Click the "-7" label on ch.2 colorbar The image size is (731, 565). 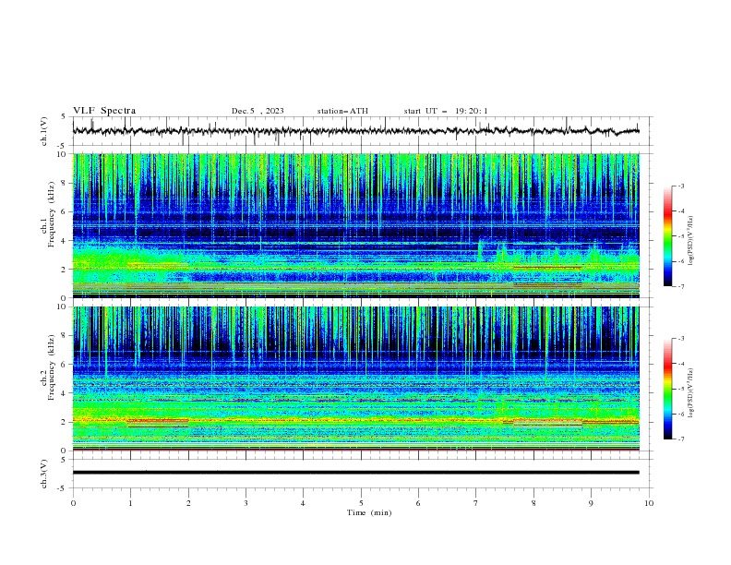pyautogui.click(x=680, y=439)
